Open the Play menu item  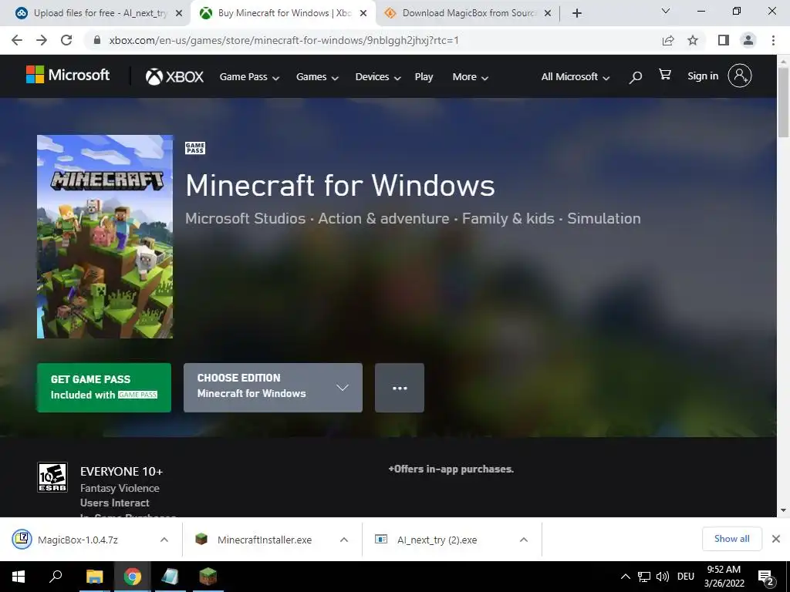point(424,77)
